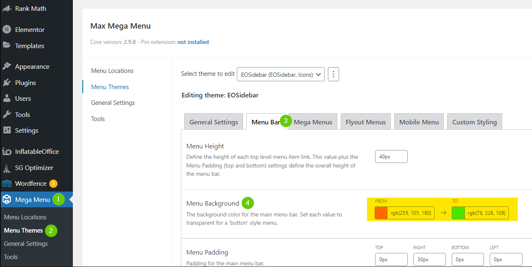Click the Menu Padding setting label
532x267 pixels.
pos(207,252)
